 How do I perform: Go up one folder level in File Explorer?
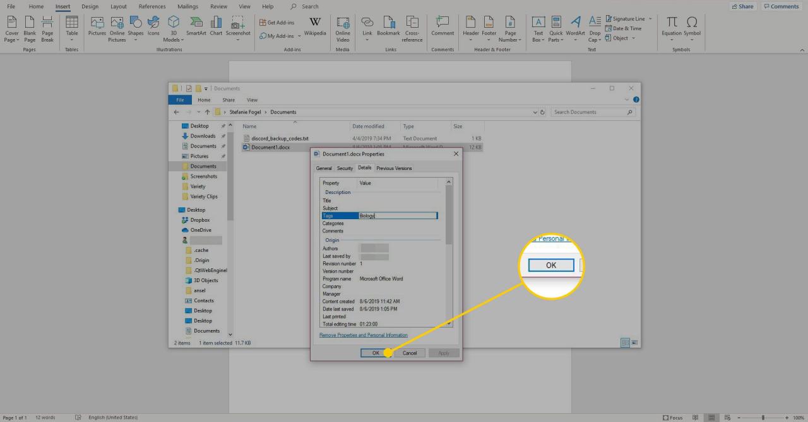pos(207,112)
